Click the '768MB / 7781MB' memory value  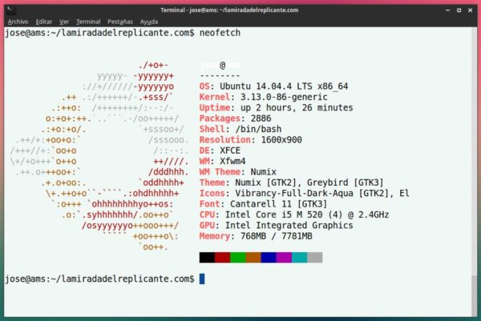pyautogui.click(x=276, y=236)
